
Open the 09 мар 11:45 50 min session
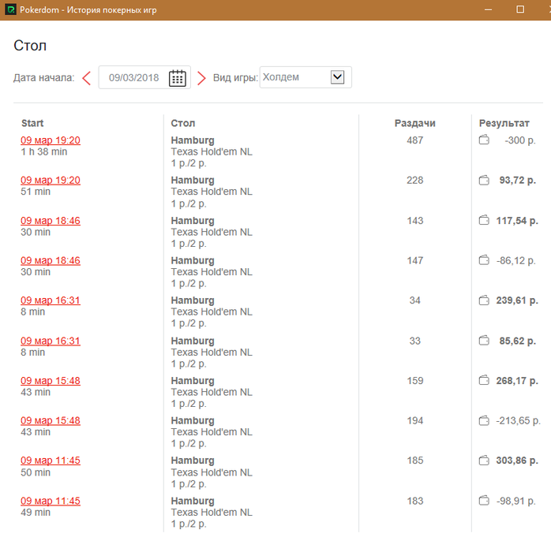51,461
